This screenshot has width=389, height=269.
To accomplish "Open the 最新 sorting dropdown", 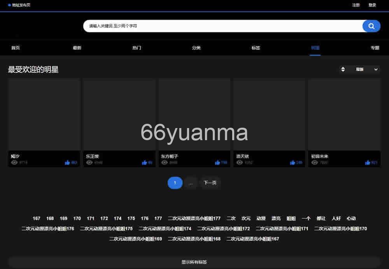I will (x=360, y=69).
